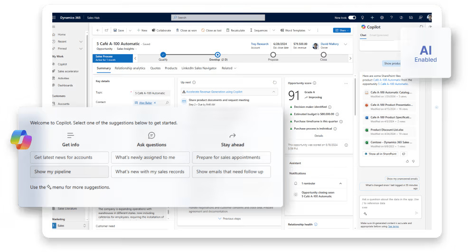Select the Propose stage circle
Image resolution: width=468 pixels, height=252 pixels.
click(273, 55)
